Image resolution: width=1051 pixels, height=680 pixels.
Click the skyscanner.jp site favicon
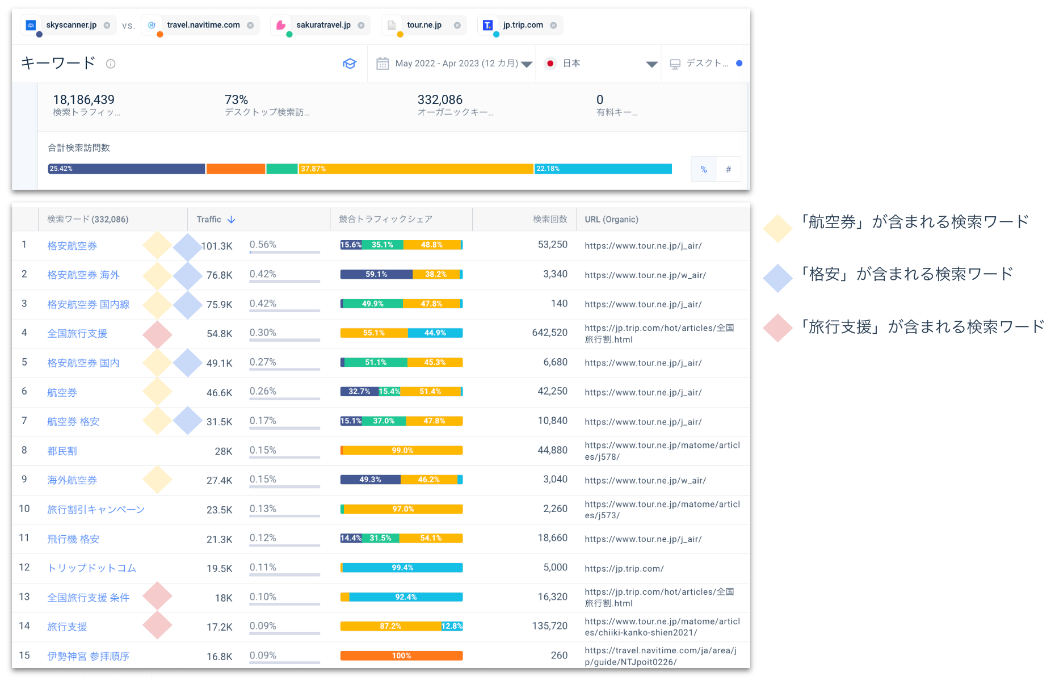click(x=31, y=25)
